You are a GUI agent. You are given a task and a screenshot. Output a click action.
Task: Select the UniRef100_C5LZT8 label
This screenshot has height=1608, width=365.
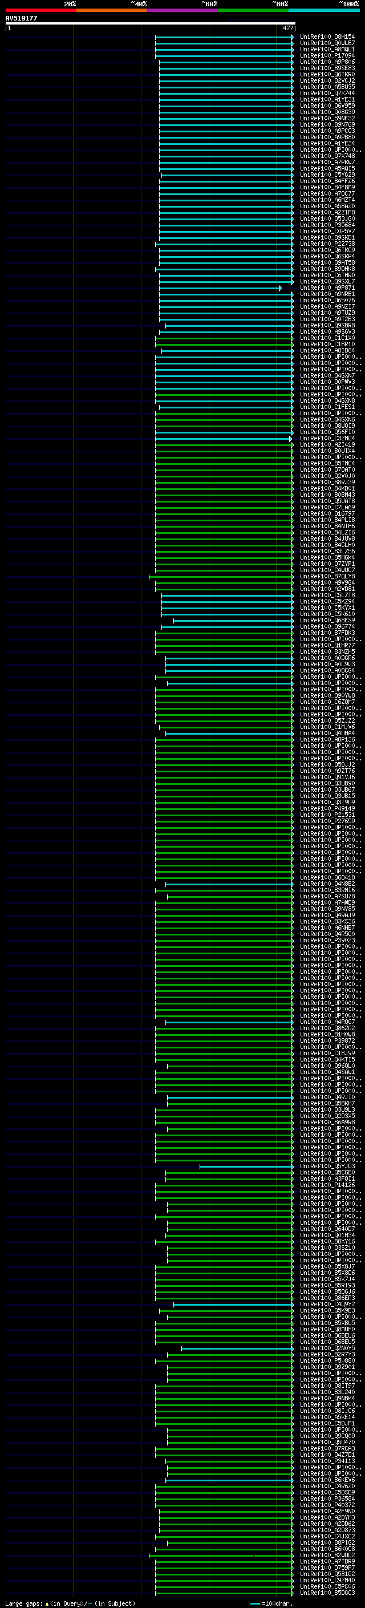point(327,596)
